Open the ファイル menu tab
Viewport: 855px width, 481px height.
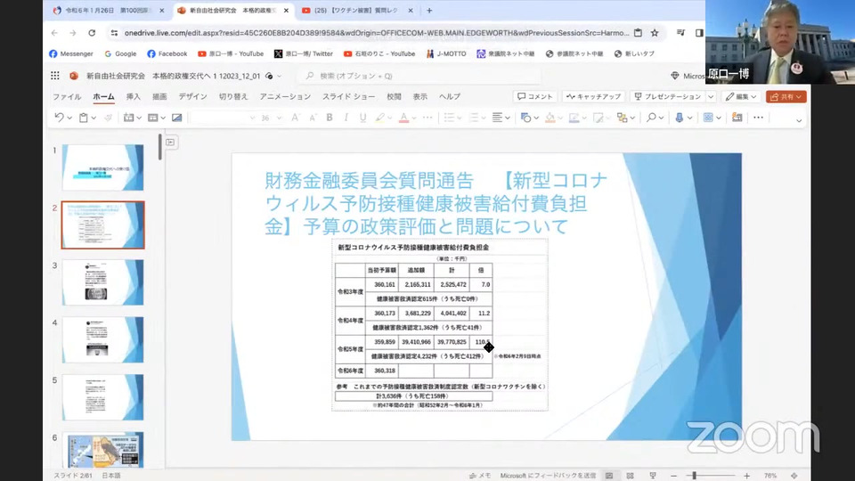[x=67, y=96]
